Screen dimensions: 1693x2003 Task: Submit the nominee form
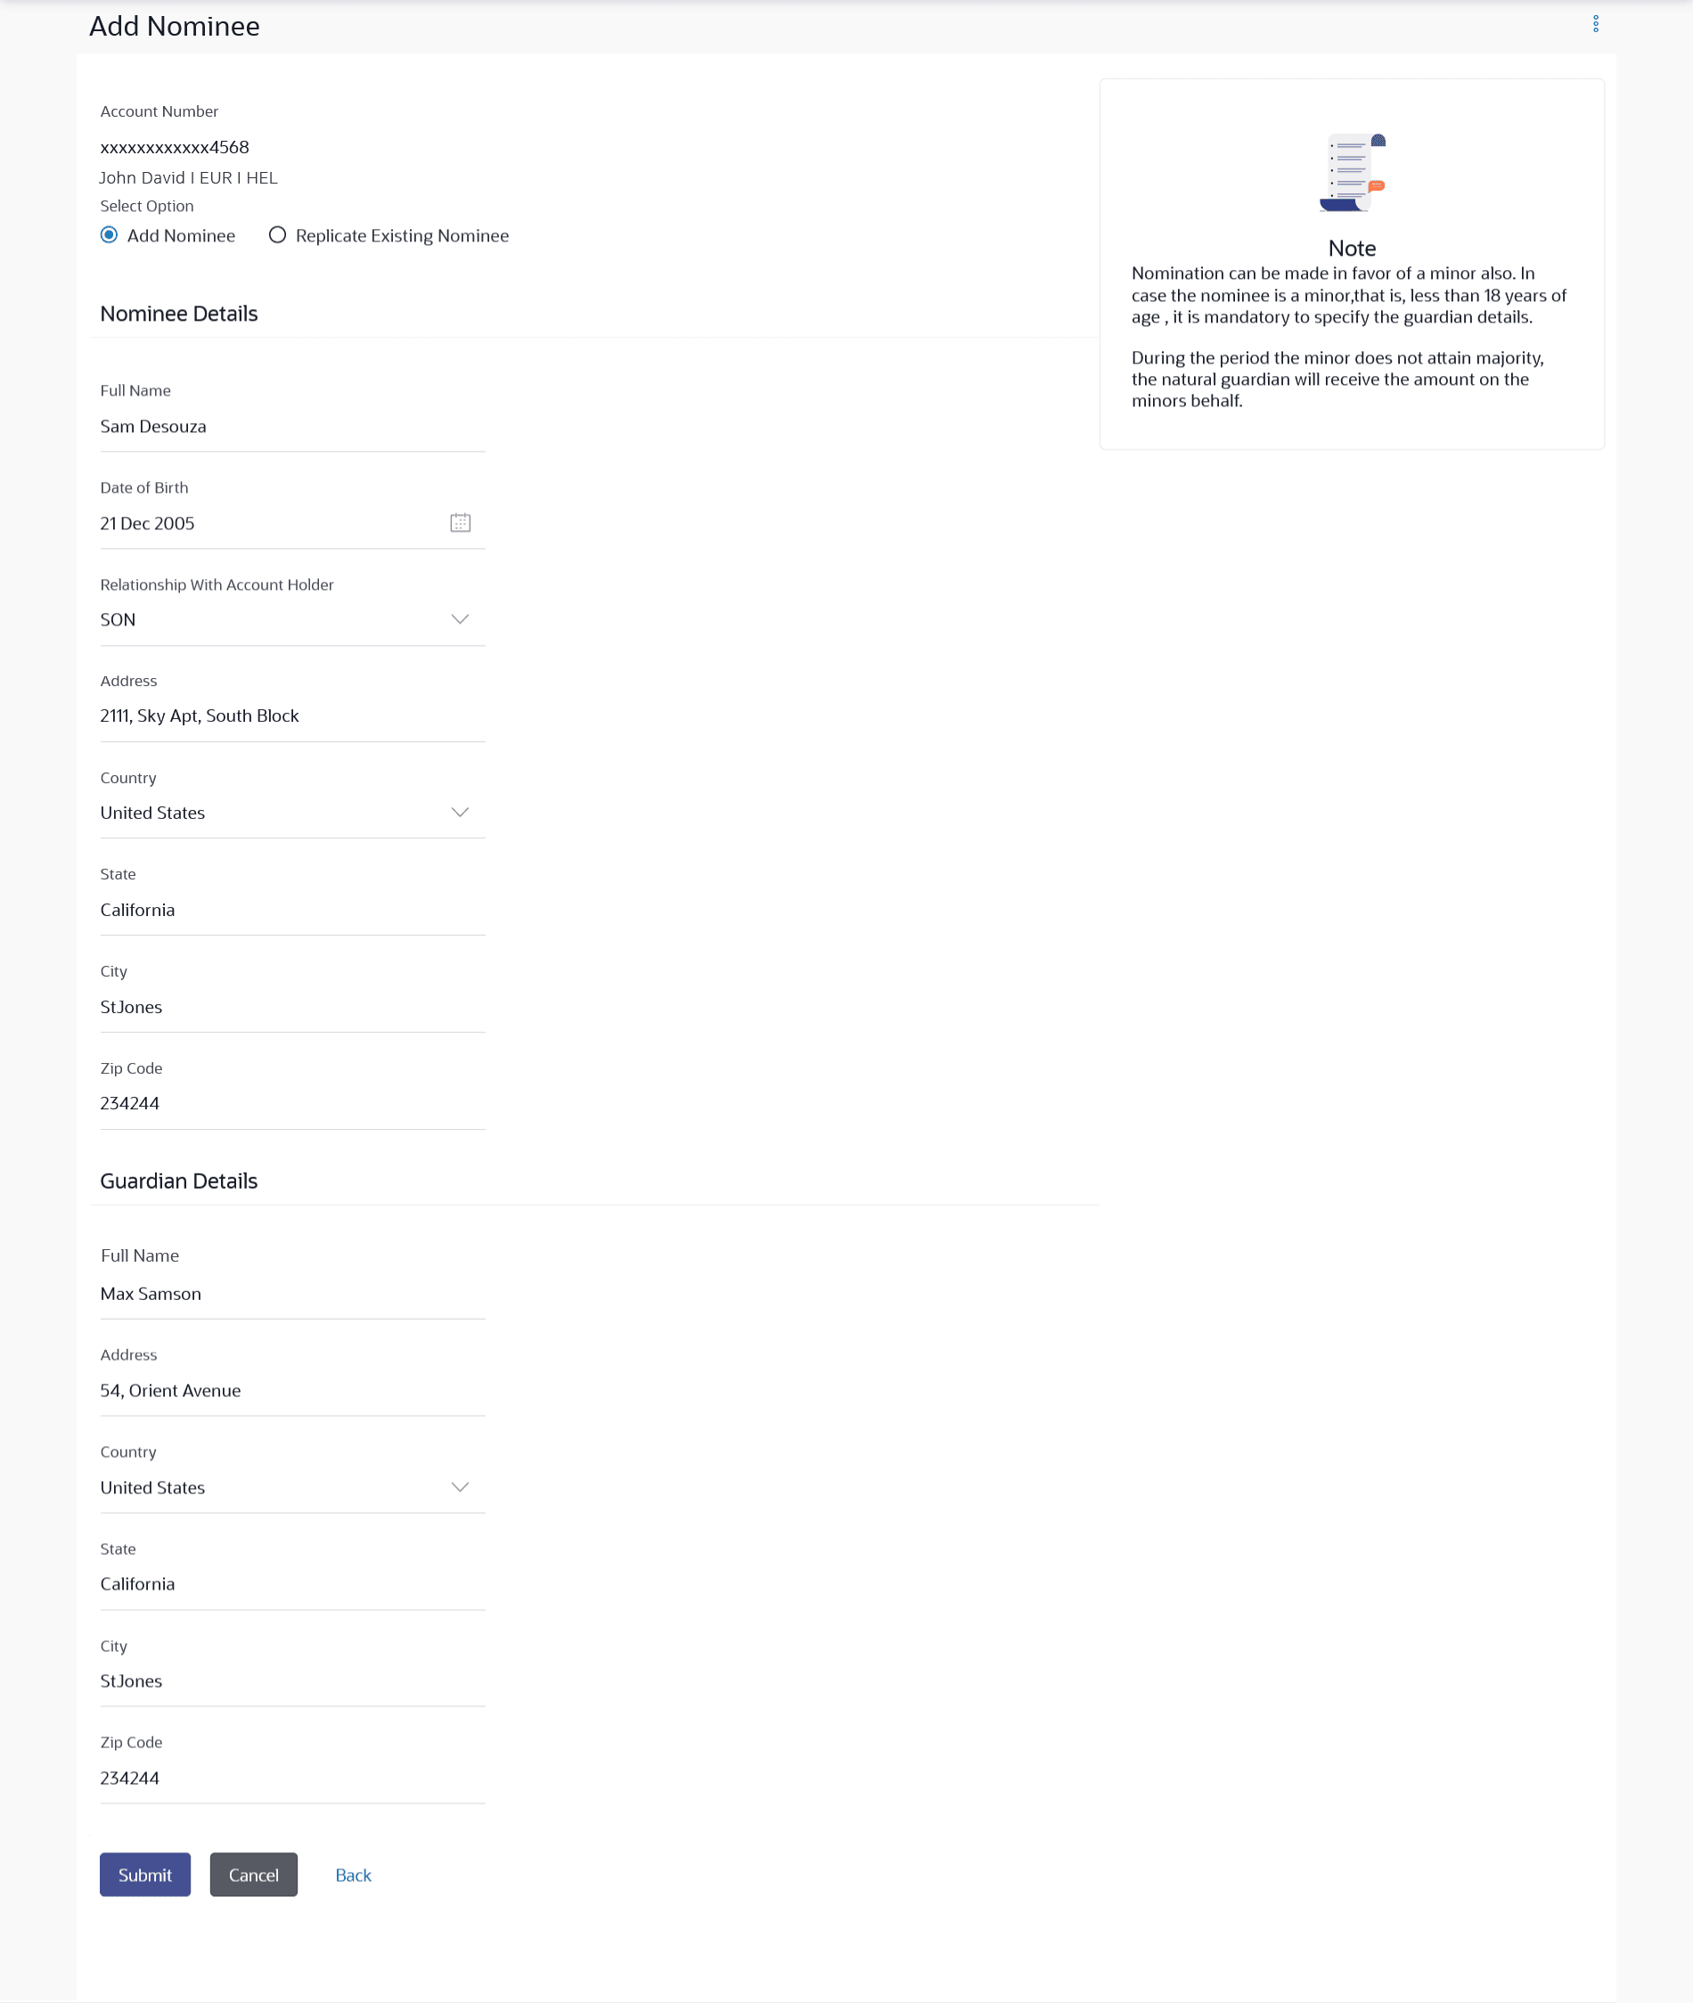(x=145, y=1875)
